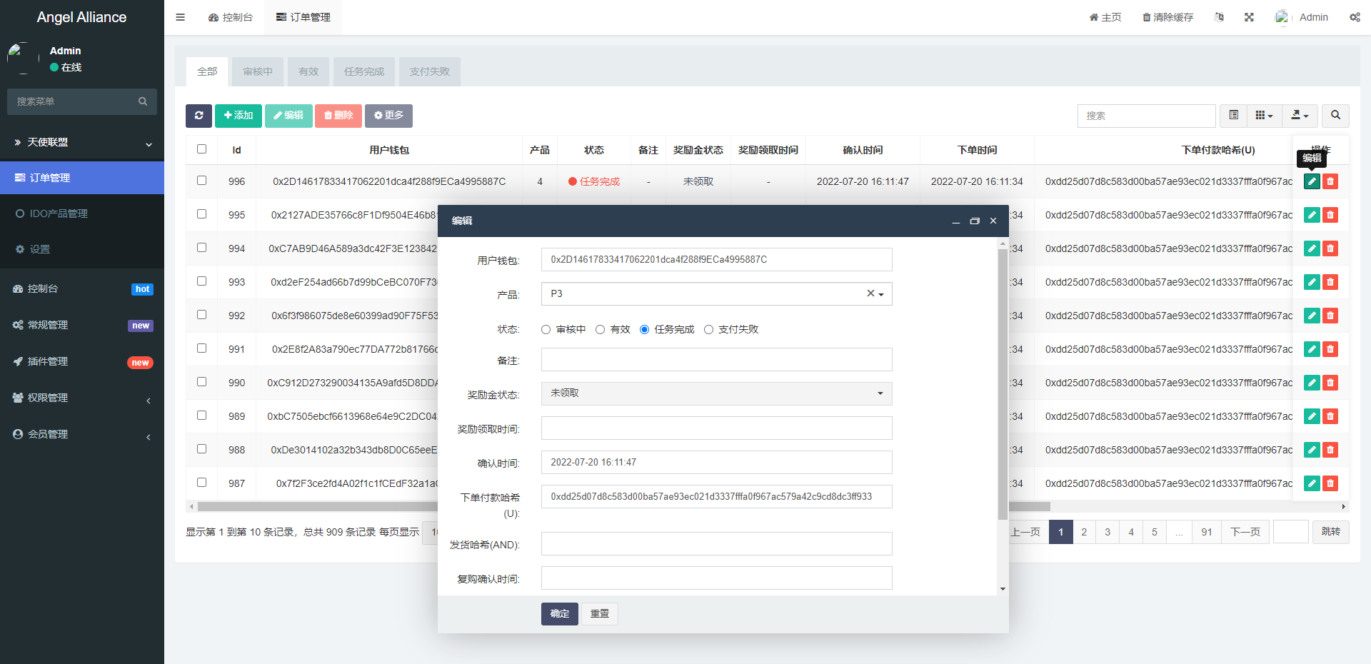This screenshot has width=1371, height=664.
Task: Switch to the 任务完成 tab
Action: click(x=364, y=71)
